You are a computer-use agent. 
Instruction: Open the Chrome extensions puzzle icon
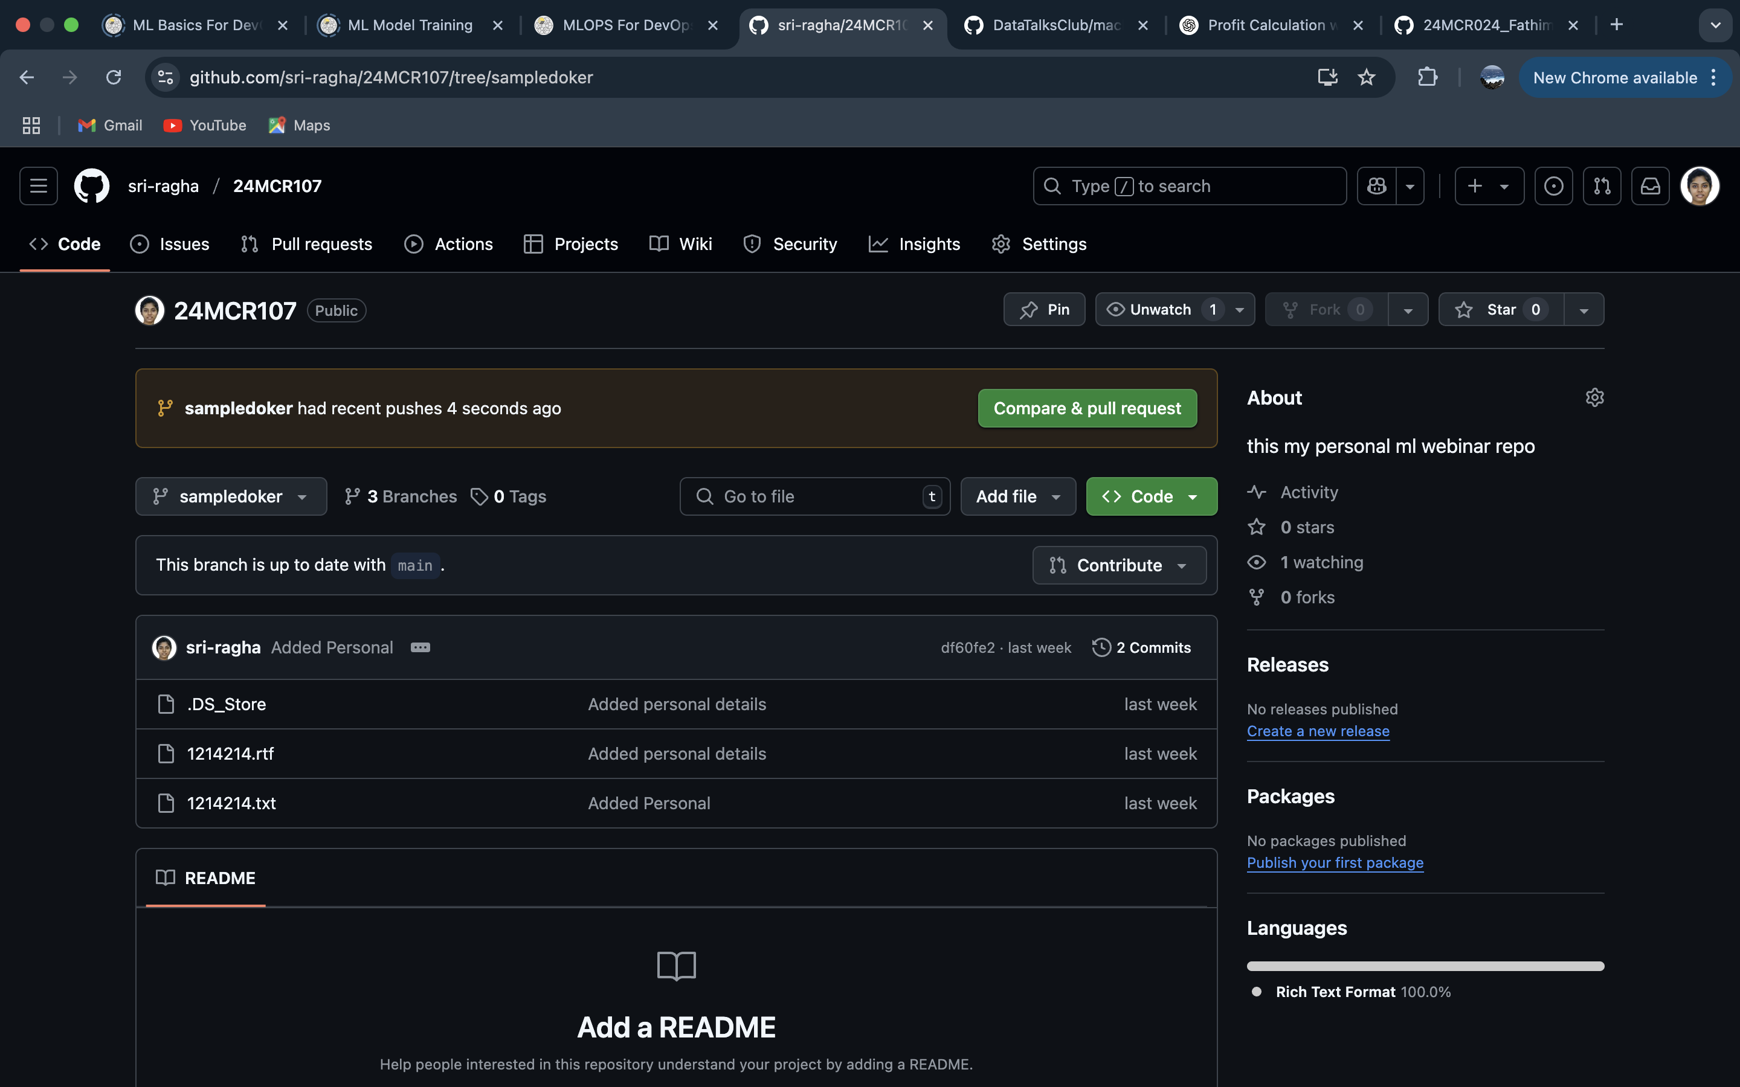[x=1427, y=78]
